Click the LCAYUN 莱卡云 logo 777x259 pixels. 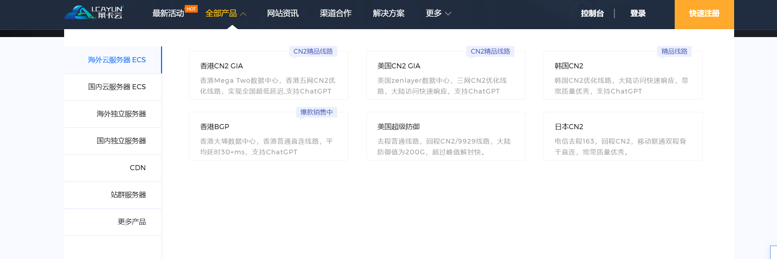[94, 13]
